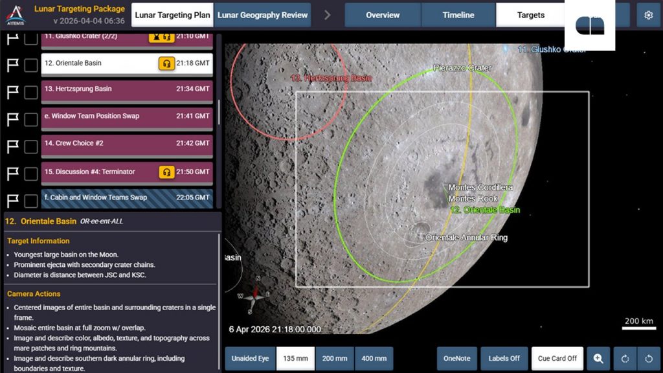663x373 pixels.
Task: Click the version text v 2026-04-04 06:36
Action: click(89, 21)
